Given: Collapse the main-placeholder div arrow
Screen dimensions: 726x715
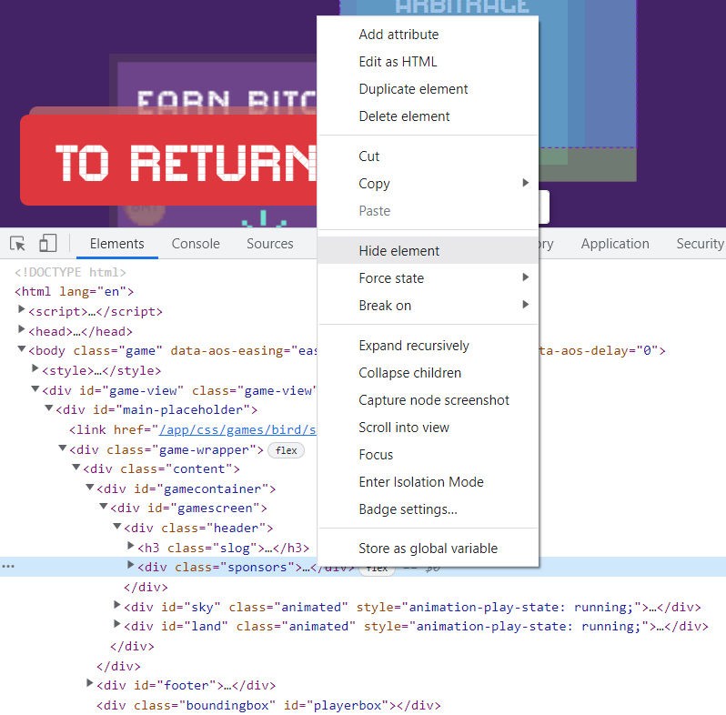Looking at the screenshot, I should coord(48,408).
